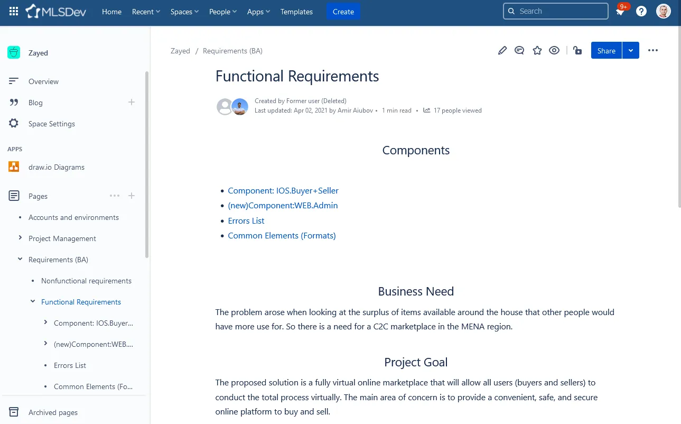Open the more actions ellipsis menu
Viewport: 681px width, 424px height.
coord(653,50)
